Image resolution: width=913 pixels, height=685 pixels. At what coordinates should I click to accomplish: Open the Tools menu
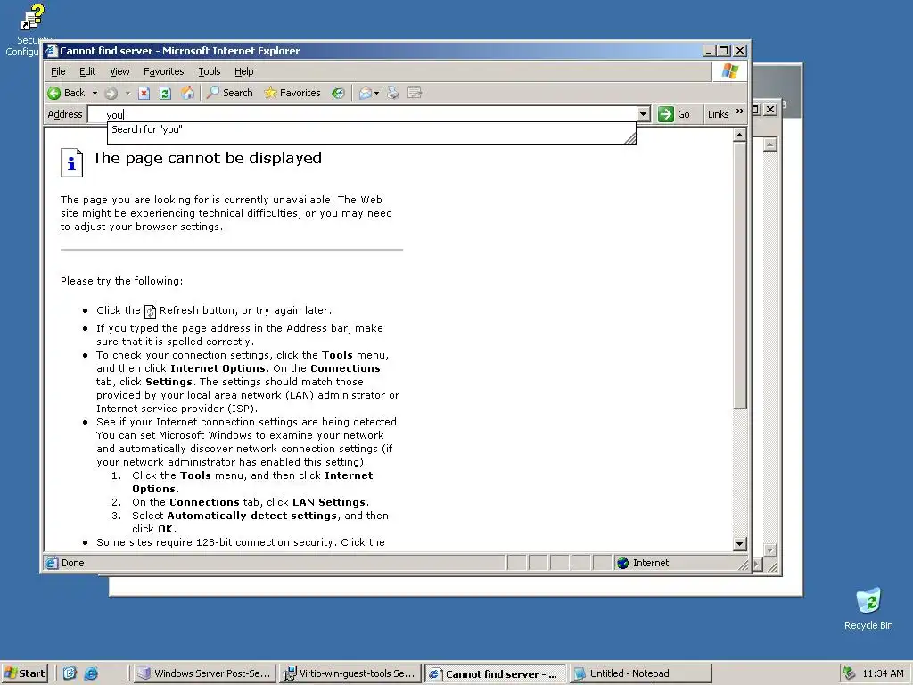click(x=209, y=71)
